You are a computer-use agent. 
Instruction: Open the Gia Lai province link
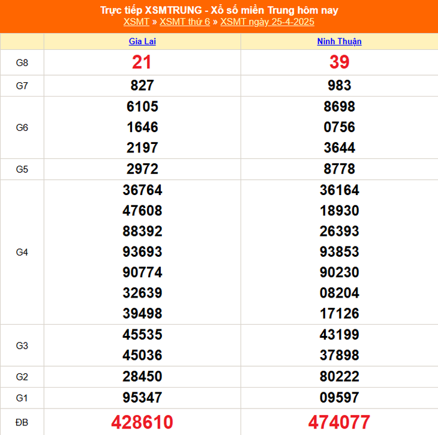142,41
